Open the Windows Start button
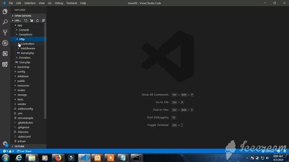This screenshot has width=289, height=162. point(5,158)
